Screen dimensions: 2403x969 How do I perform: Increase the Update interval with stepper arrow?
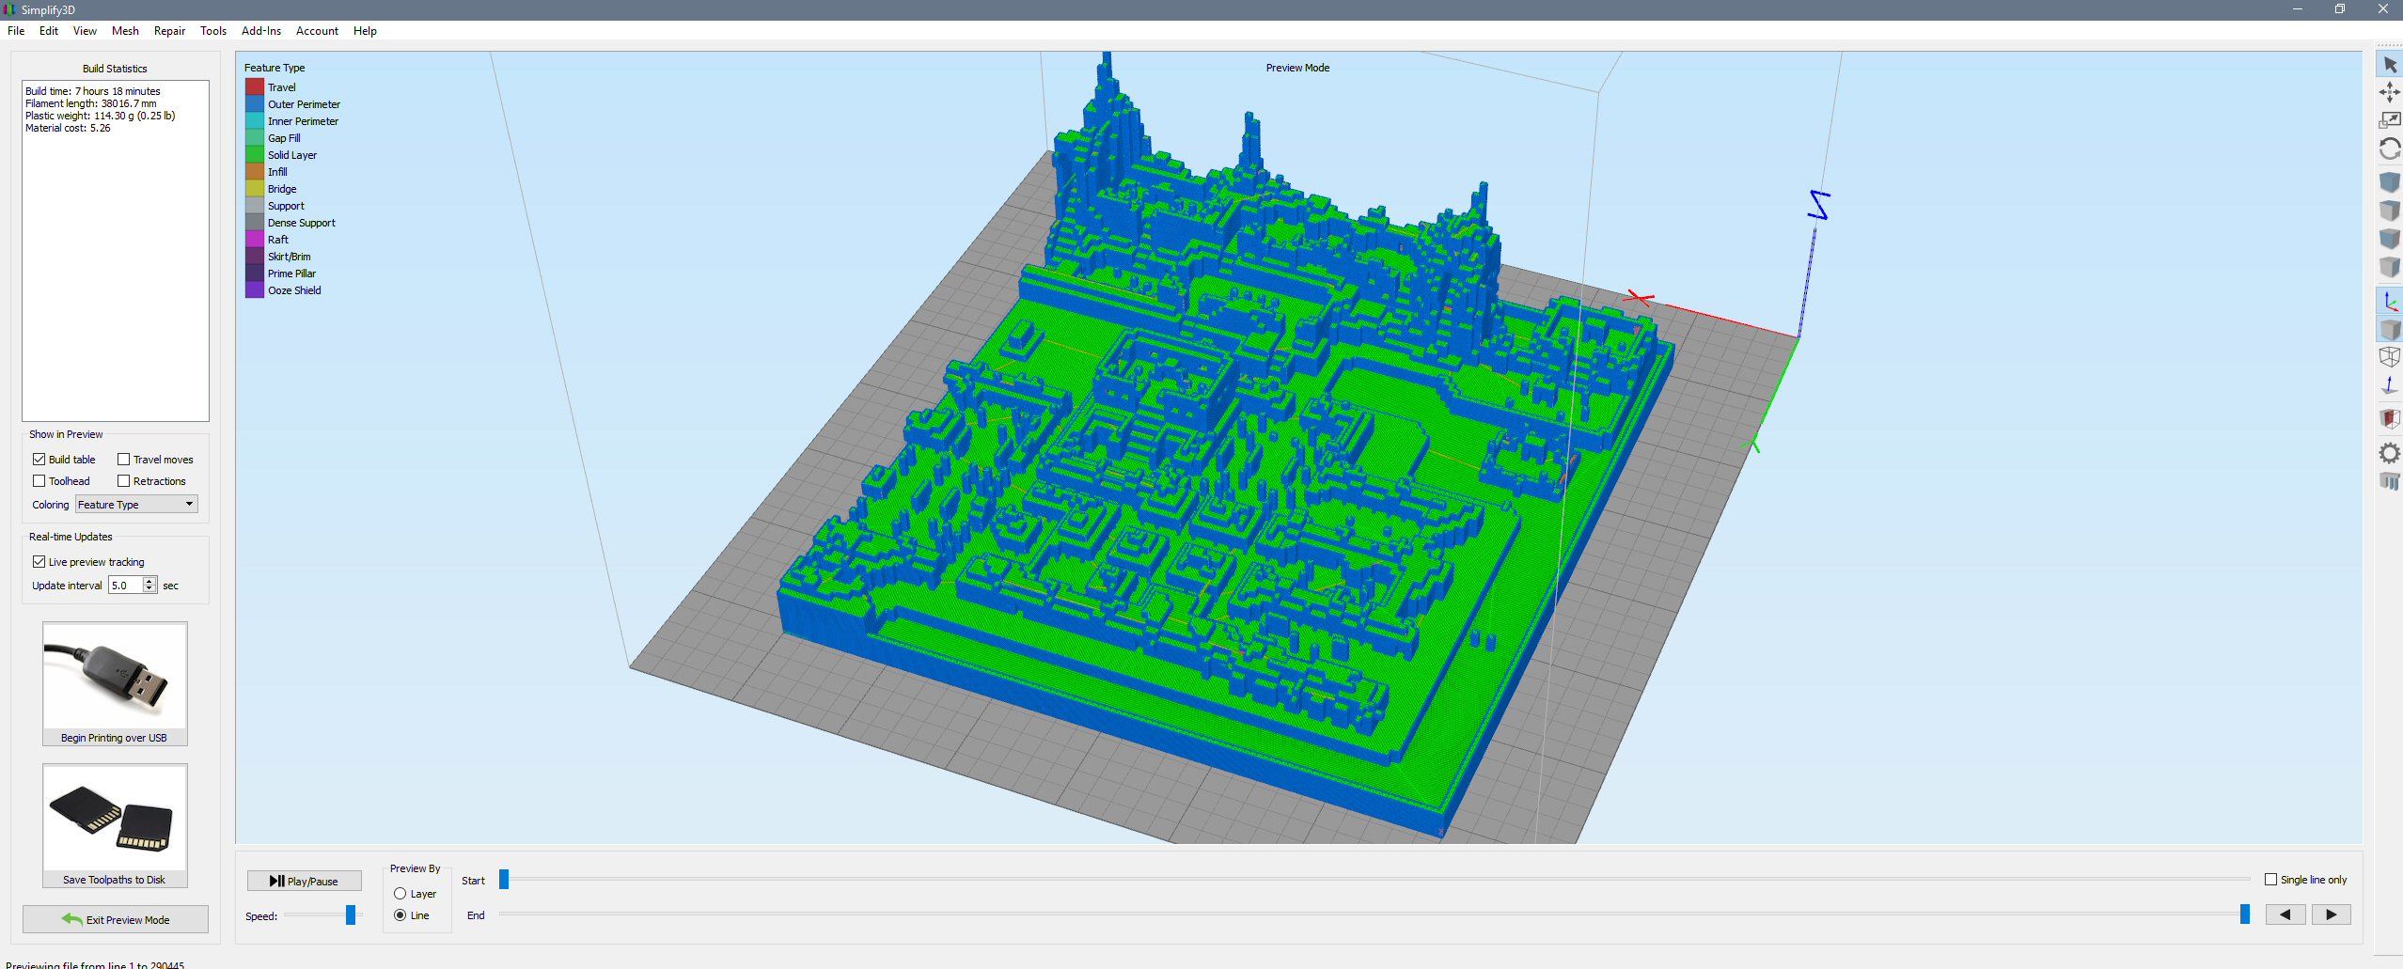149,582
